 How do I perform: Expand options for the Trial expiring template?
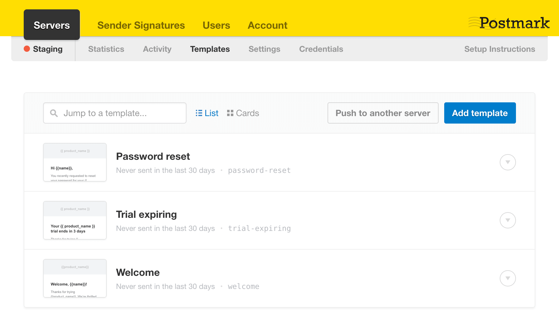click(x=508, y=220)
